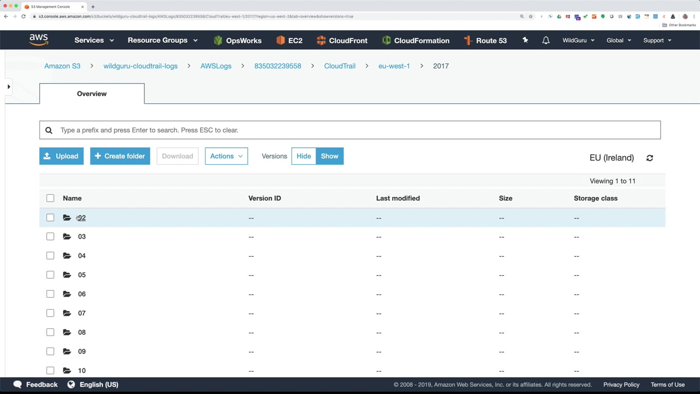
Task: Open the 835032239558 breadcrumb link
Action: [278, 66]
